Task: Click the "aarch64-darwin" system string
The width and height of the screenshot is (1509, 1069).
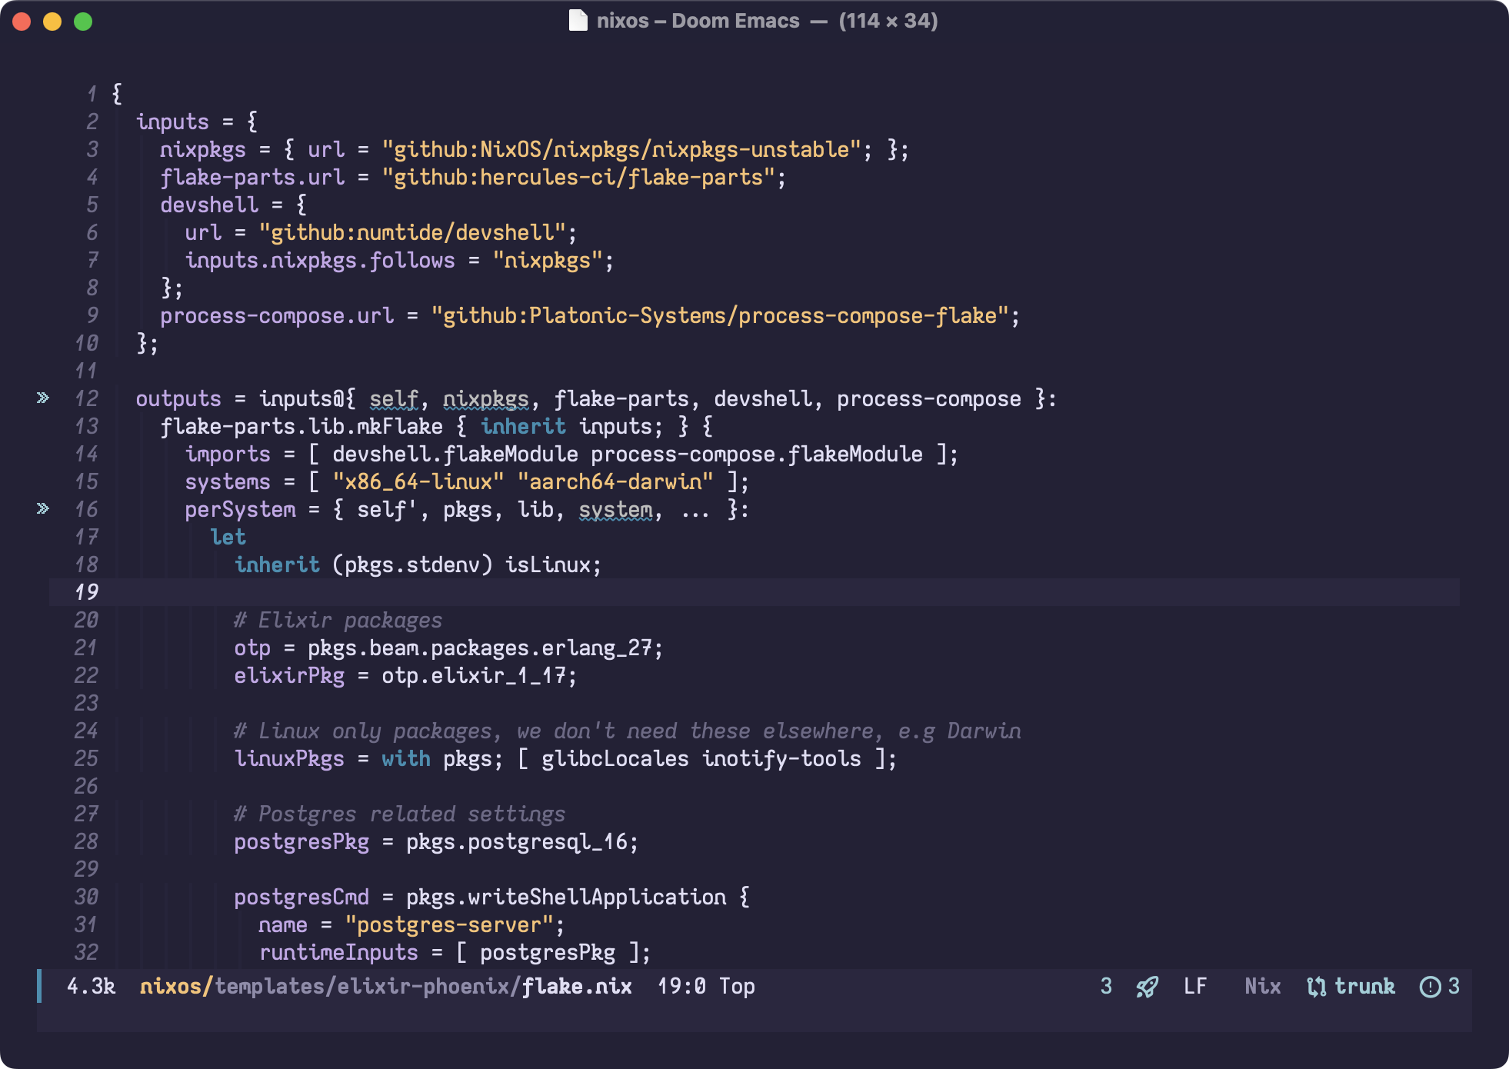Action: pos(615,481)
